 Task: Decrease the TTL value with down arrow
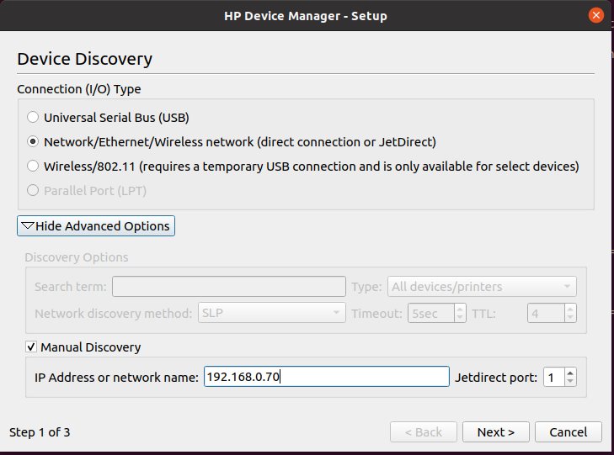(x=570, y=319)
